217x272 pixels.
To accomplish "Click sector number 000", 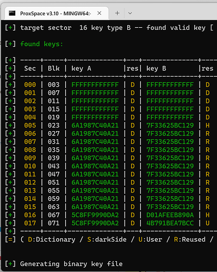I will click(x=30, y=85).
